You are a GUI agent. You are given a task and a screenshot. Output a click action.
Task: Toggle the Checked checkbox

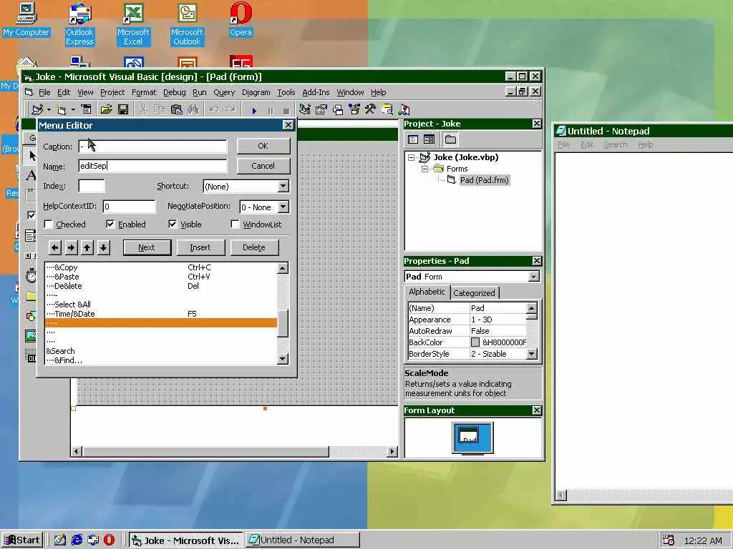click(x=48, y=224)
